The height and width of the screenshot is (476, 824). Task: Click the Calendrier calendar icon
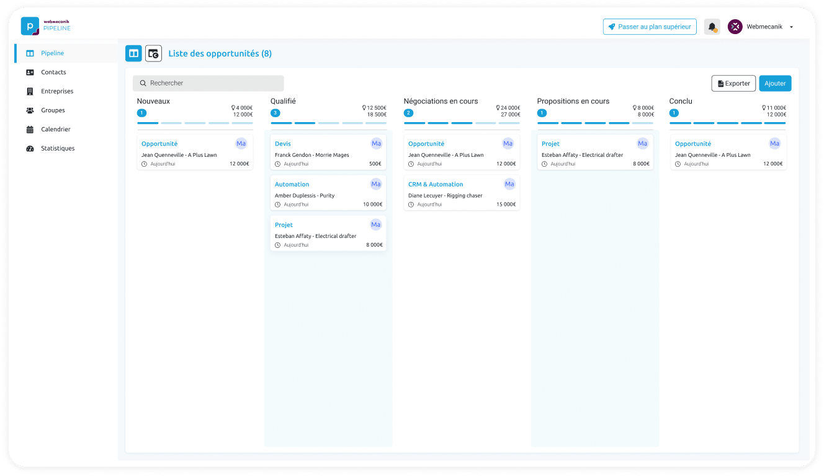30,130
